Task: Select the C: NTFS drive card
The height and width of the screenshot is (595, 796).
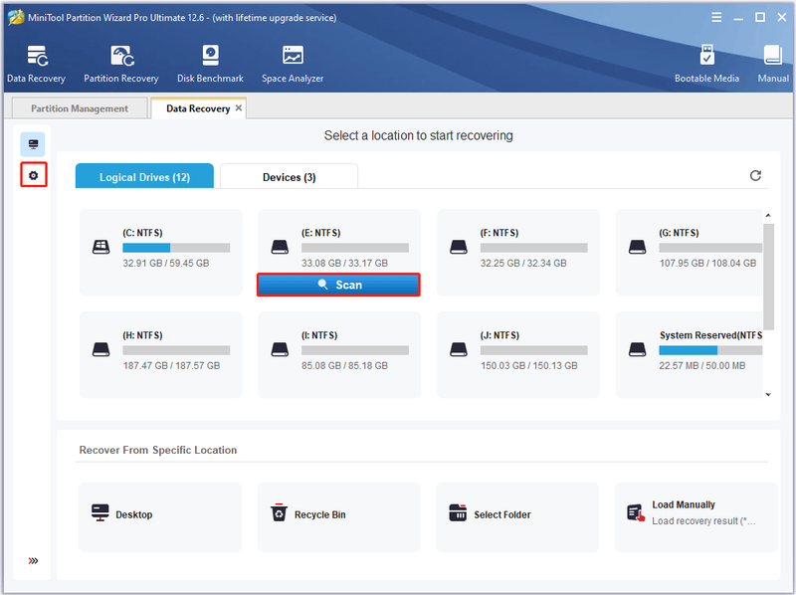Action: (x=160, y=253)
